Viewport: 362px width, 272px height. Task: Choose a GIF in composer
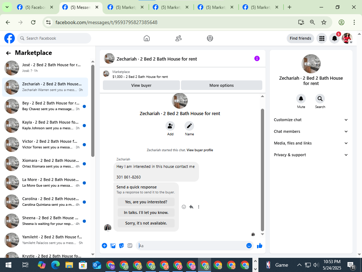pos(130,246)
